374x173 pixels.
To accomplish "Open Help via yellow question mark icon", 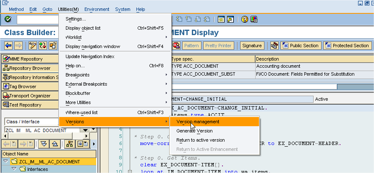I will tap(245, 19).
